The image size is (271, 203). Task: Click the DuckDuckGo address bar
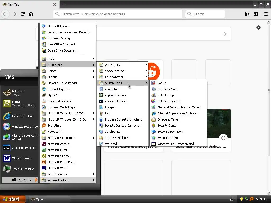click(x=118, y=14)
